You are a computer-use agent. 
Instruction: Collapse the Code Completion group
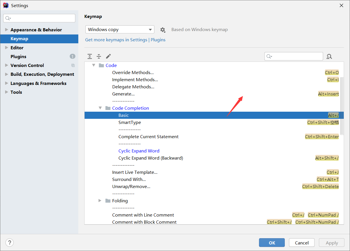click(100, 108)
